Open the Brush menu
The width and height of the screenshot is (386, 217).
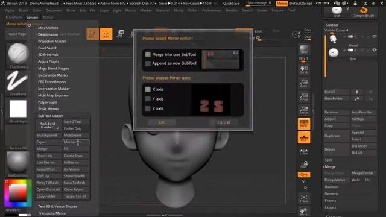(x=24, y=11)
